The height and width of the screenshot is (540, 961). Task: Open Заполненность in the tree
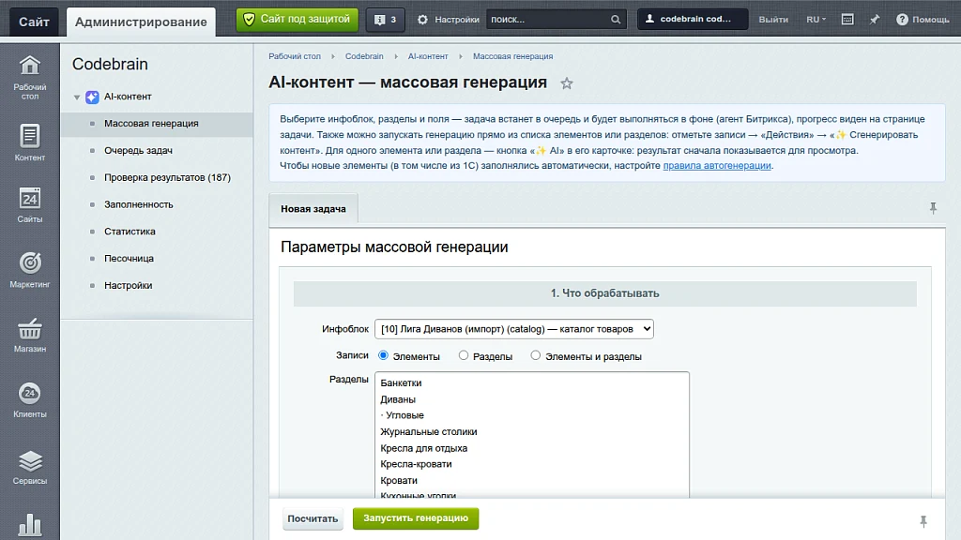pyautogui.click(x=139, y=204)
